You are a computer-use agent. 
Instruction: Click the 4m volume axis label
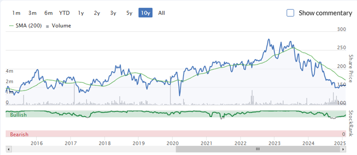click(9, 71)
